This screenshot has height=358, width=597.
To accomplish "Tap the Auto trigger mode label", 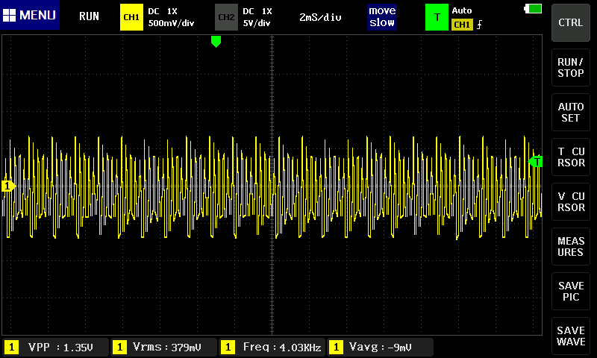I will point(462,10).
